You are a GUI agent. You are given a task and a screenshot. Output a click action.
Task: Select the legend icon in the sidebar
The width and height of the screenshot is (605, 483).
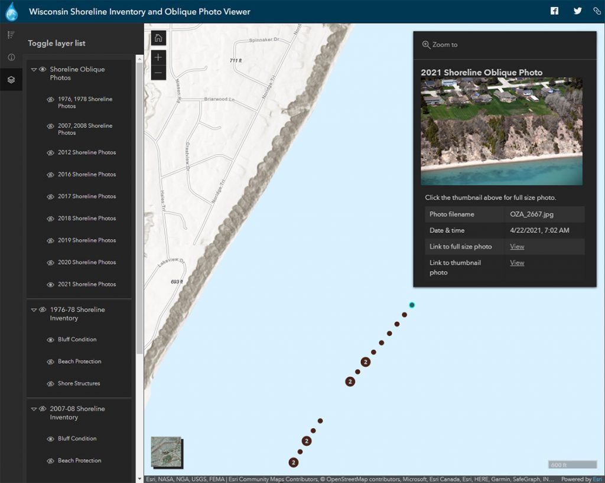click(11, 34)
